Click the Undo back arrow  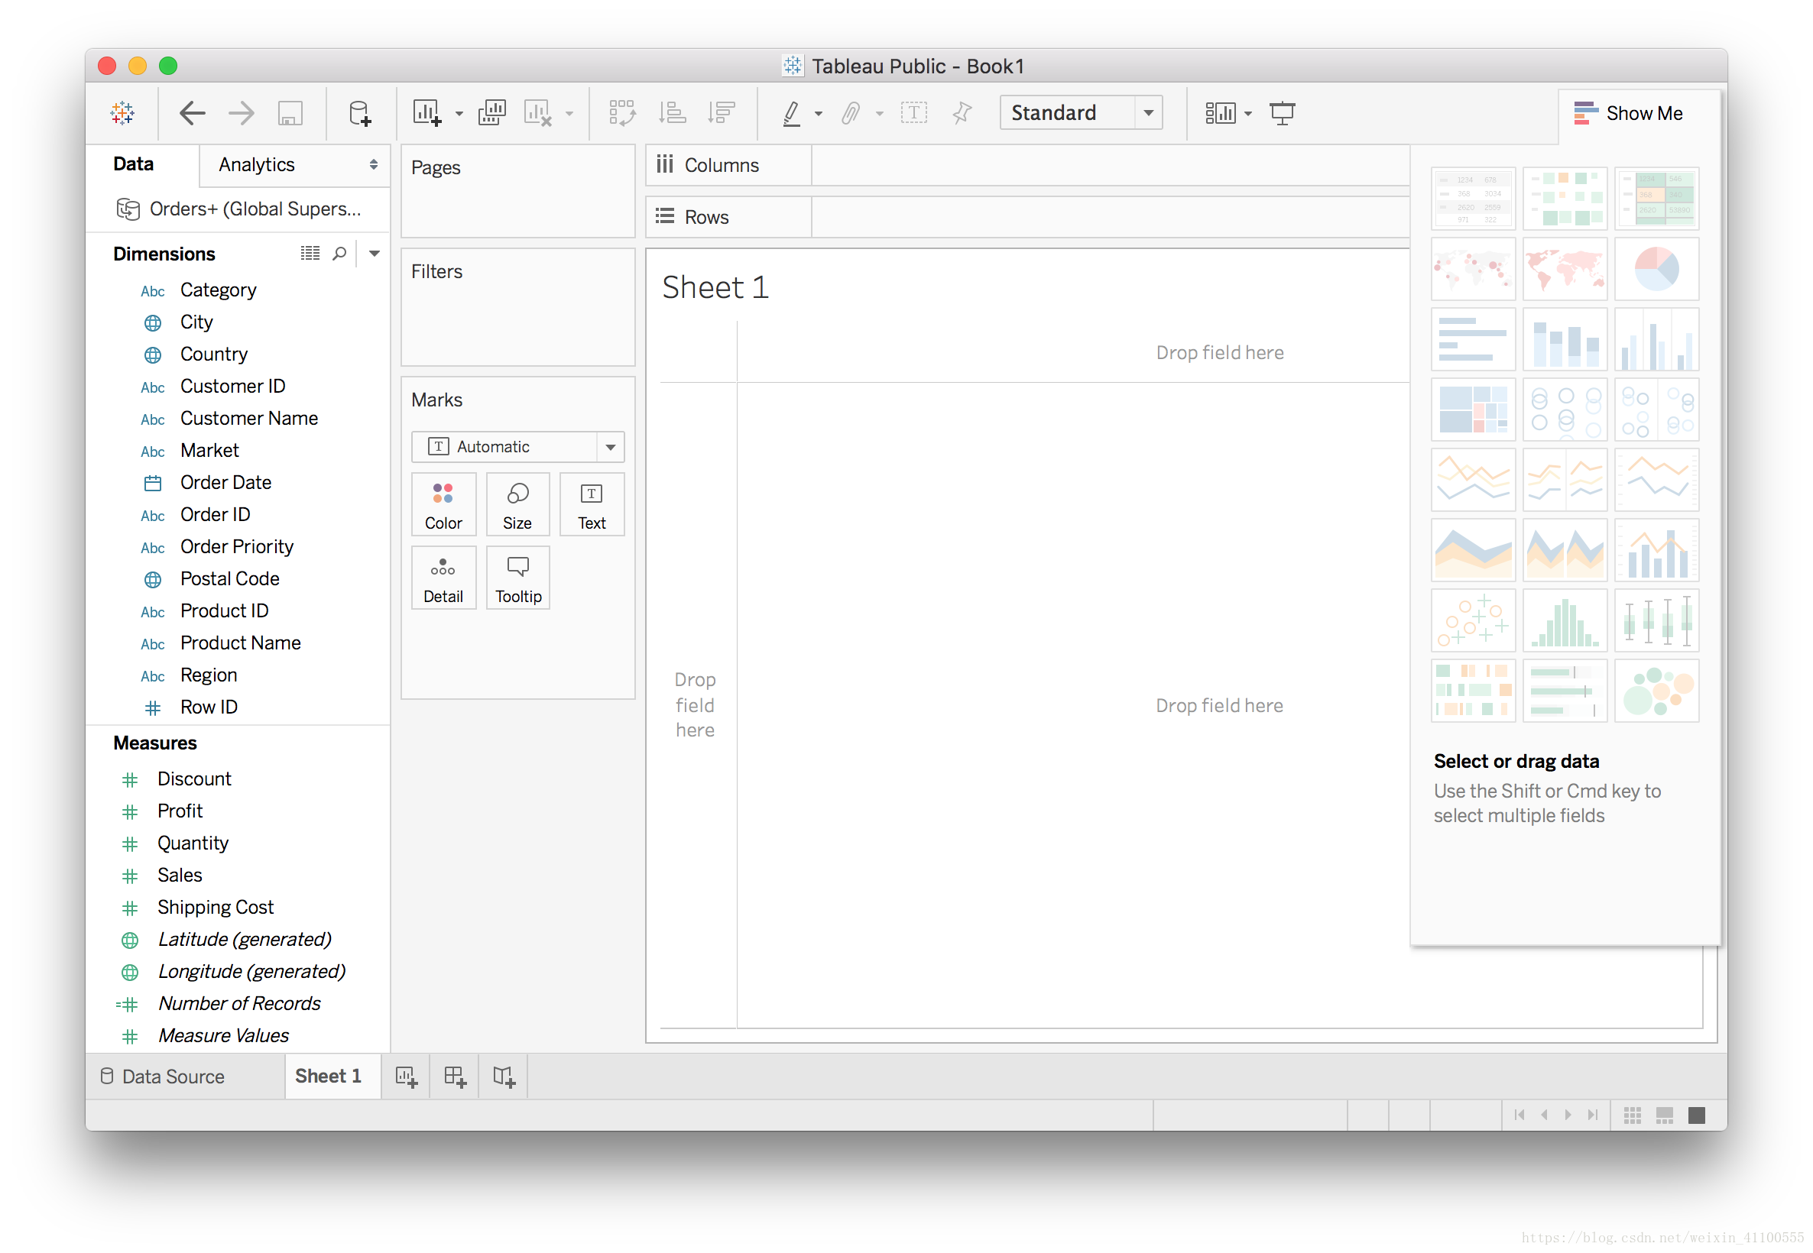point(193,113)
